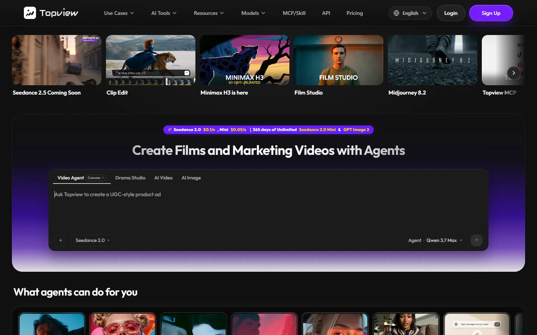
Task: Open the Seedance 2.5 Coming Soon thumbnail
Action: (57, 60)
